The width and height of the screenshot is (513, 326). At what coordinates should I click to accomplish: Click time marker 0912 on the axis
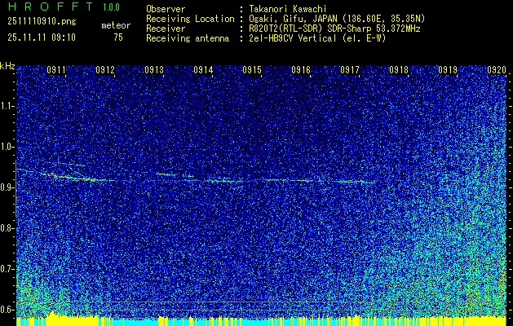click(x=105, y=69)
